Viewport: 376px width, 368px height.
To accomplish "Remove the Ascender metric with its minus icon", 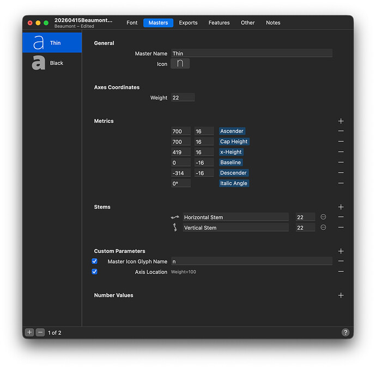I will coord(341,131).
